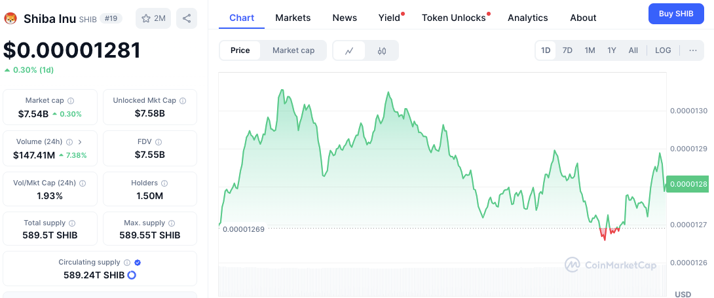
Task: Switch to candlestick chart icon
Action: coord(382,50)
